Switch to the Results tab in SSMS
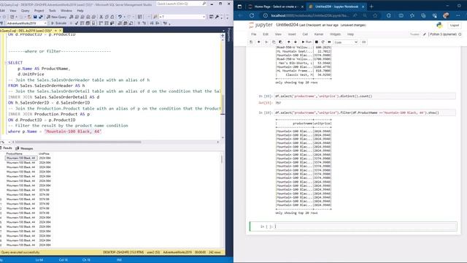 click(x=7, y=148)
